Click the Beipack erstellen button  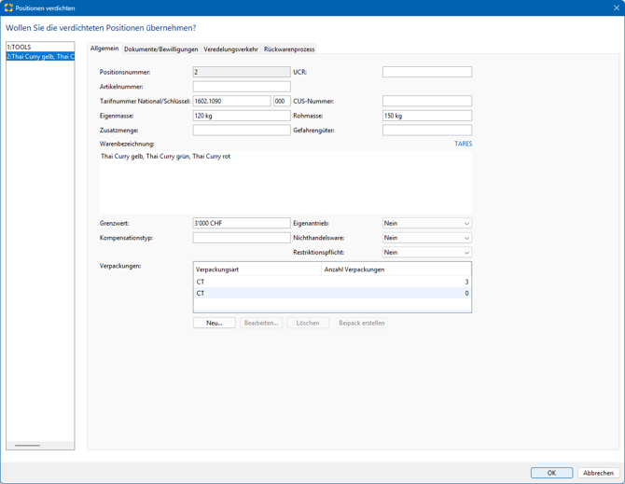(x=362, y=323)
